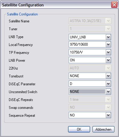
Task: Open the TP Frequency dropdown list
Action: coord(108,52)
